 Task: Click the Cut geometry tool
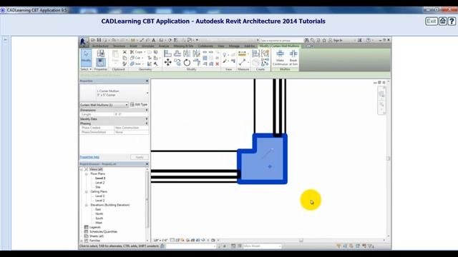tap(136, 58)
